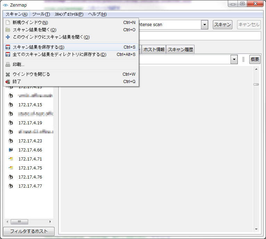Click the folder icon for スキャン結果を開く
Screen dimensions: 266x239
[8, 30]
